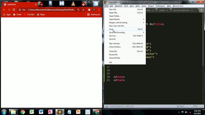Choose Open File... menu entry
The image size is (205, 115).
(125, 13)
